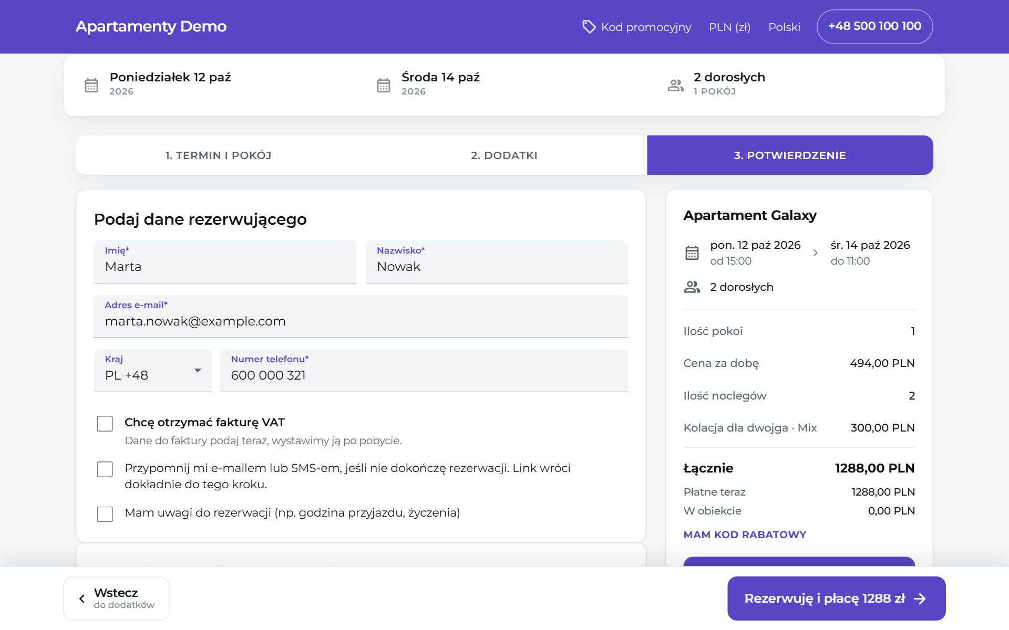Open the 2 dorosłych guests selector

tap(716, 84)
